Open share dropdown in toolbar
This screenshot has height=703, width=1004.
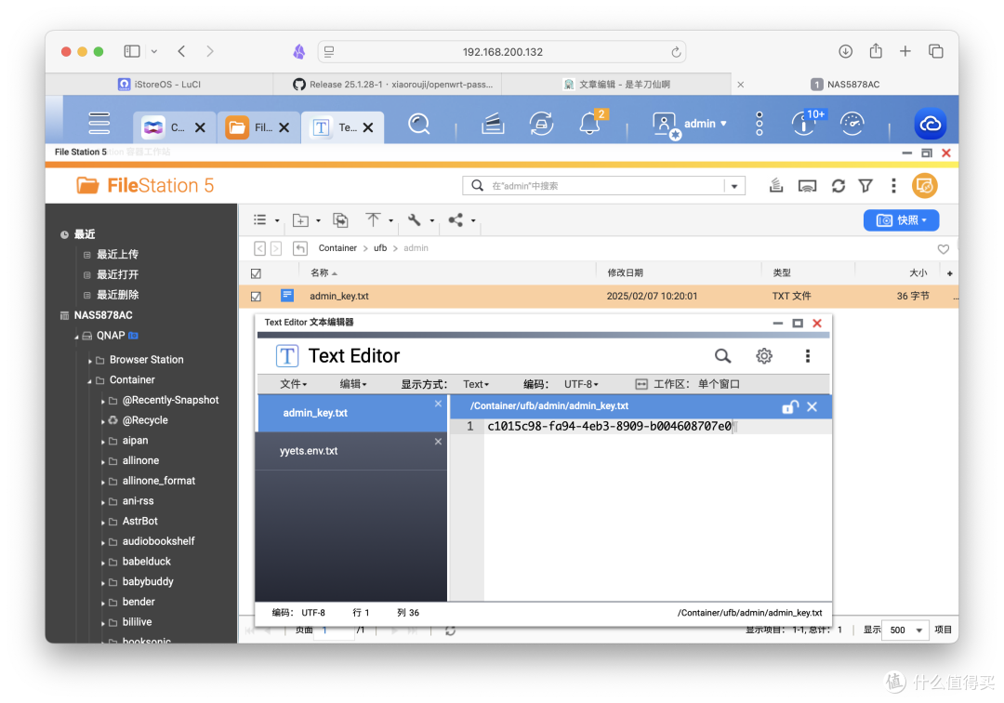[462, 220]
